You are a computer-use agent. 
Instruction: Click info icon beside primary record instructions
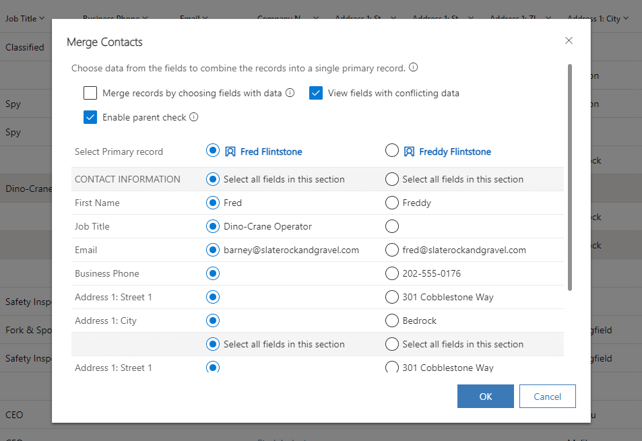414,67
